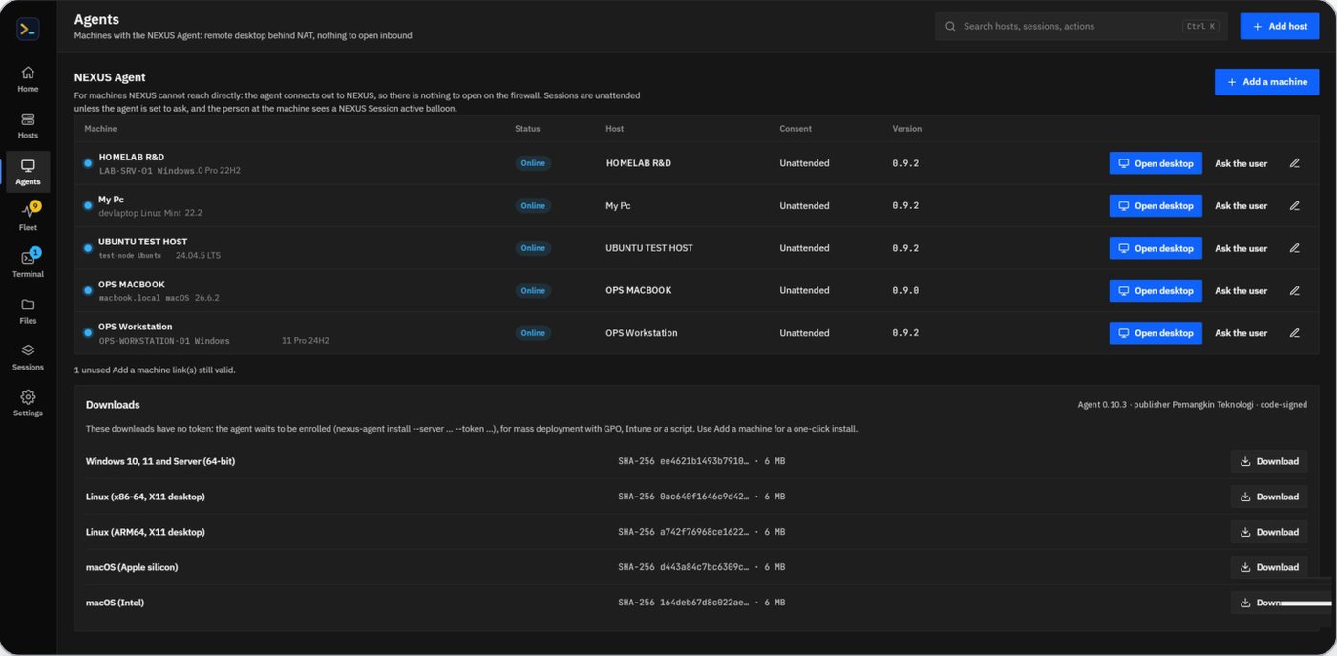Edit HOMELAB R&D with pencil icon
Image resolution: width=1337 pixels, height=656 pixels.
[x=1295, y=163]
